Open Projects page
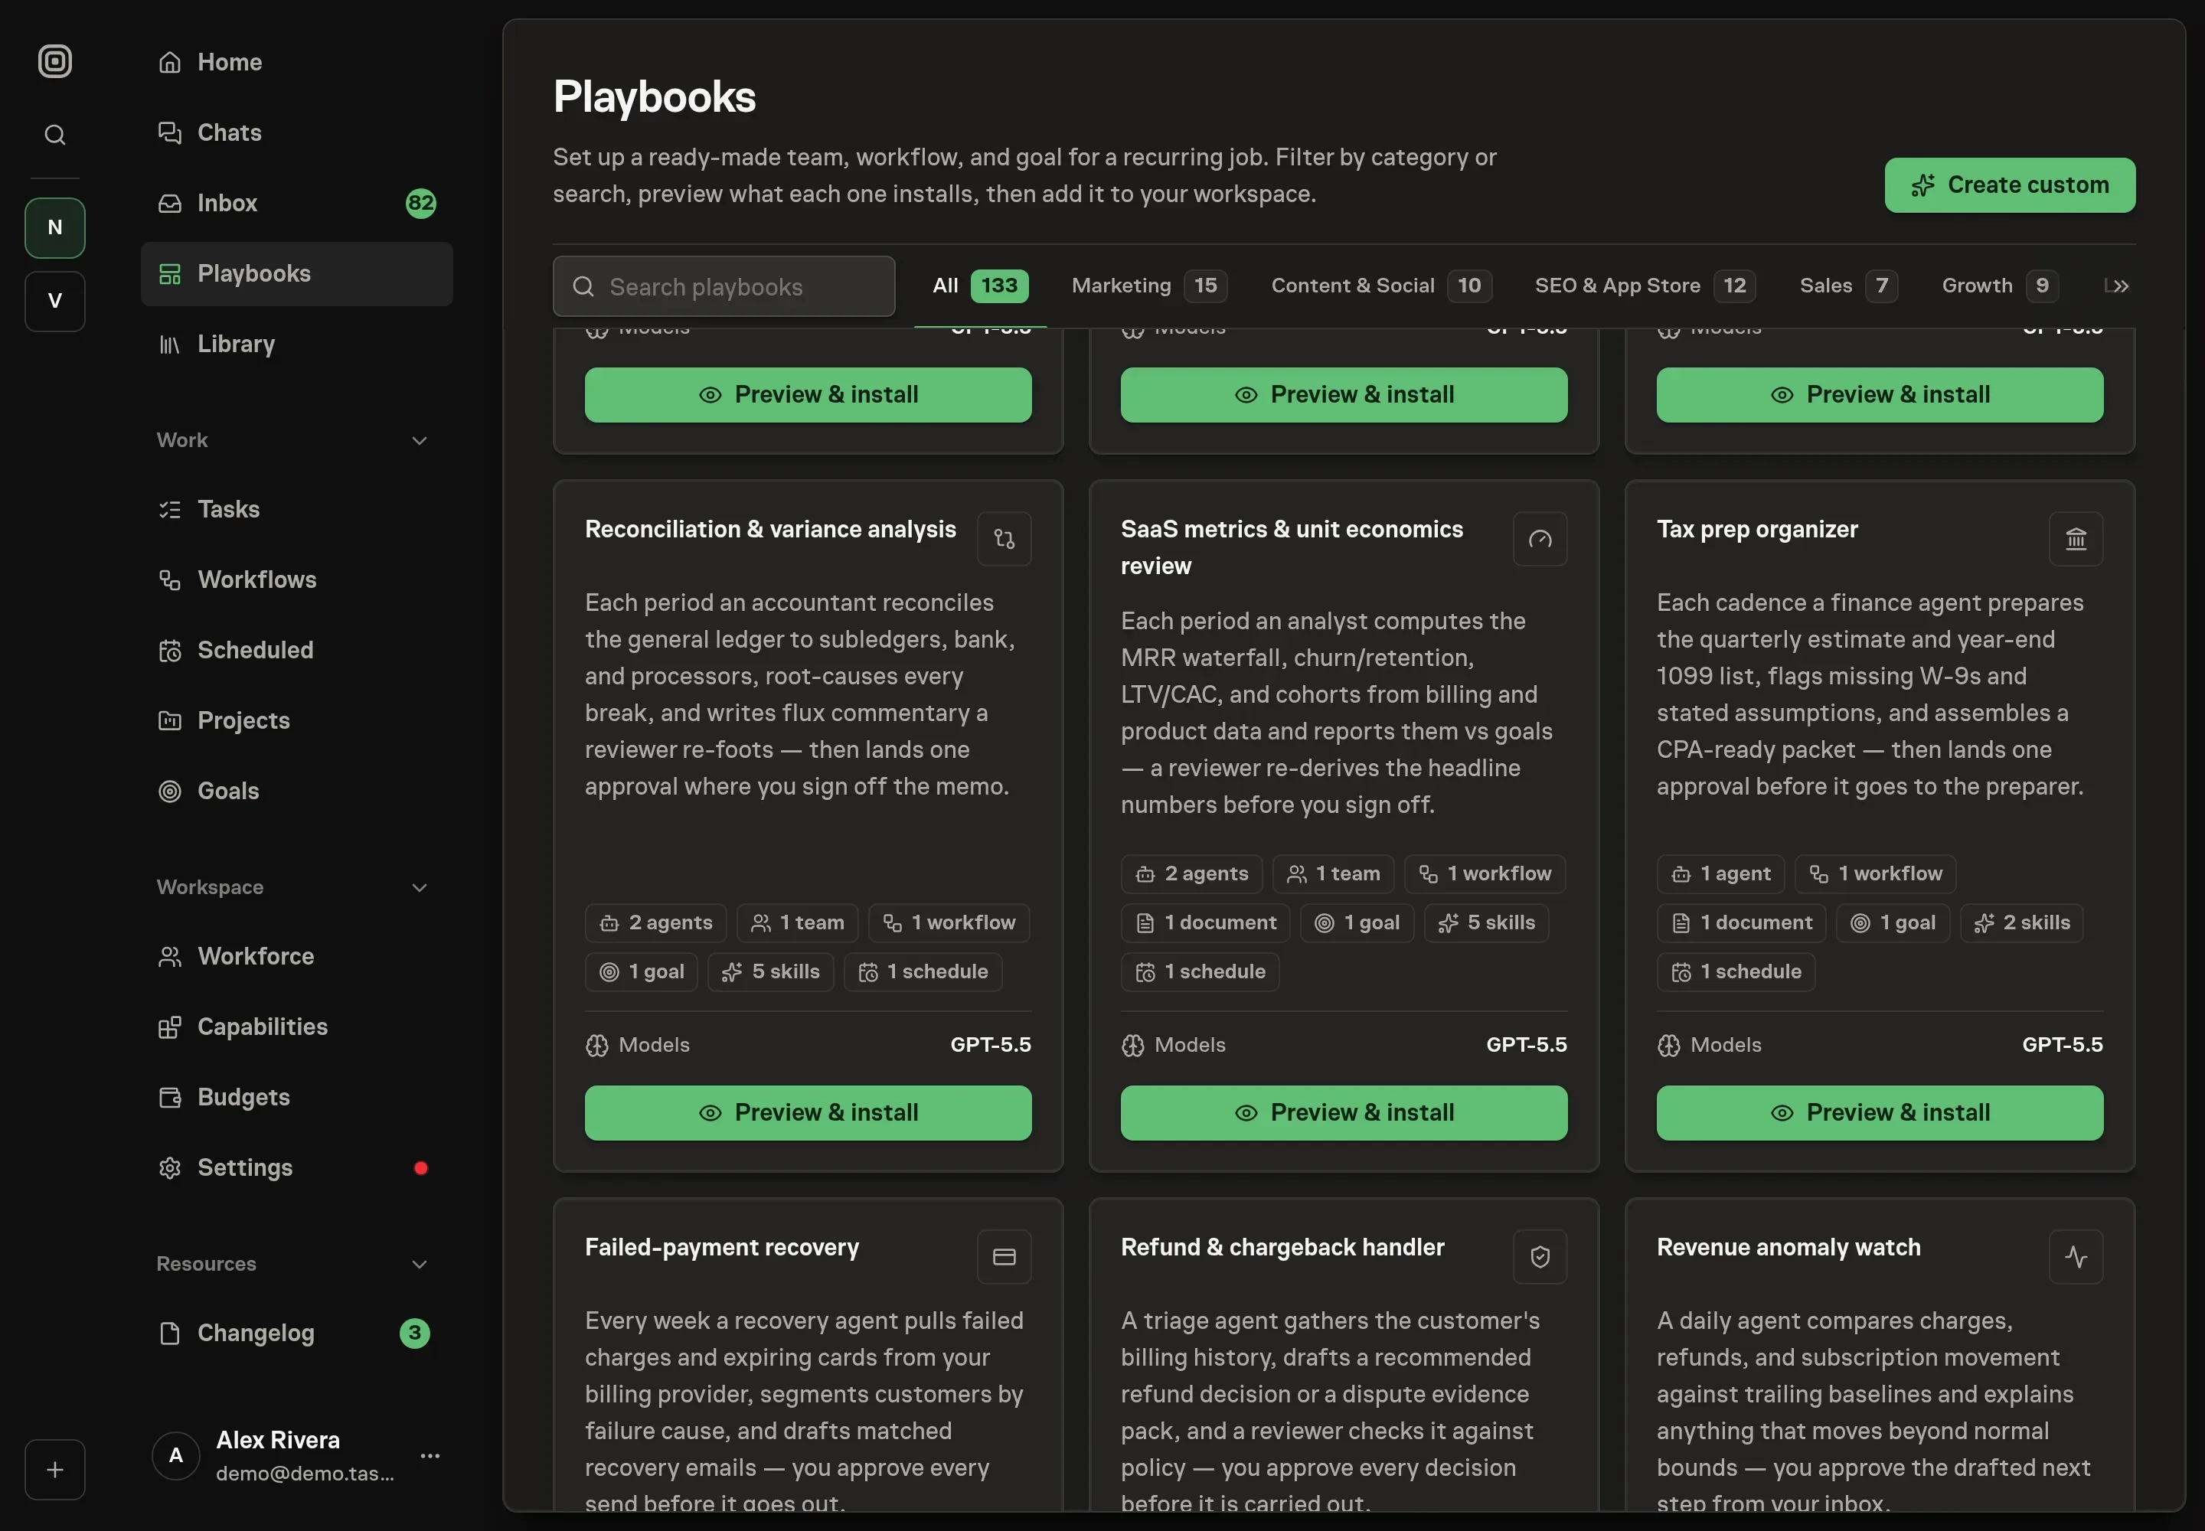Viewport: 2205px width, 1531px height. click(296, 720)
